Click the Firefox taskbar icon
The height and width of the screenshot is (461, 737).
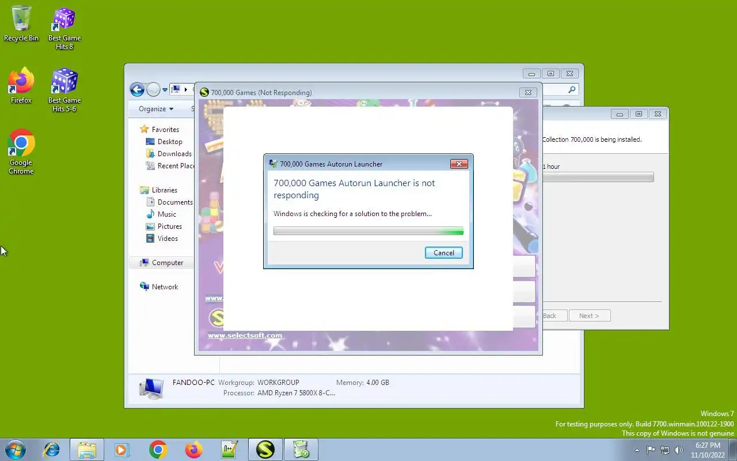pos(193,449)
